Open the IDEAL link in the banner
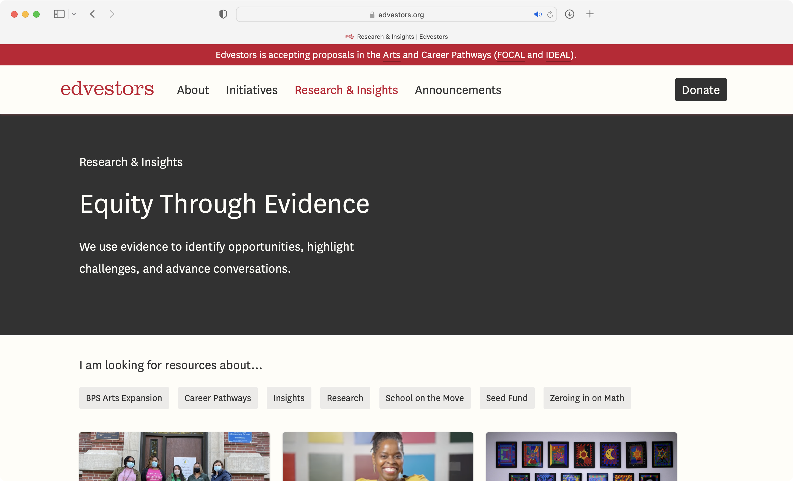793x481 pixels. [x=558, y=55]
